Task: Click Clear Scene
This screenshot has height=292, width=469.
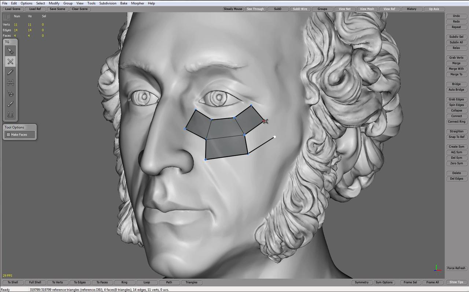Action: (x=80, y=9)
